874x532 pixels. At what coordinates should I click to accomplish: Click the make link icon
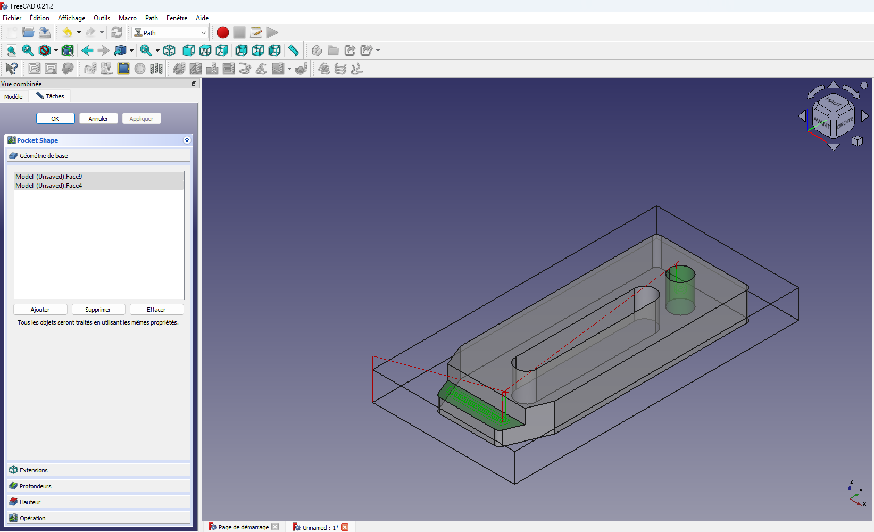[x=350, y=51]
